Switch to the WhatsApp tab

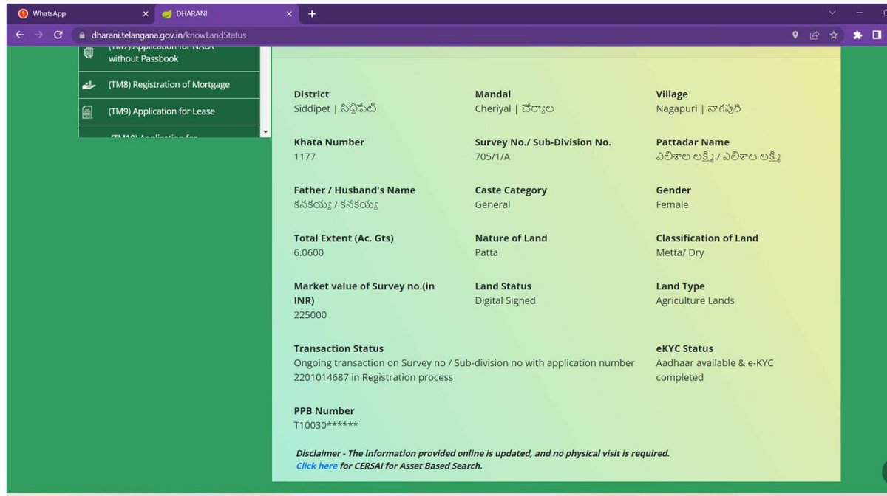82,13
